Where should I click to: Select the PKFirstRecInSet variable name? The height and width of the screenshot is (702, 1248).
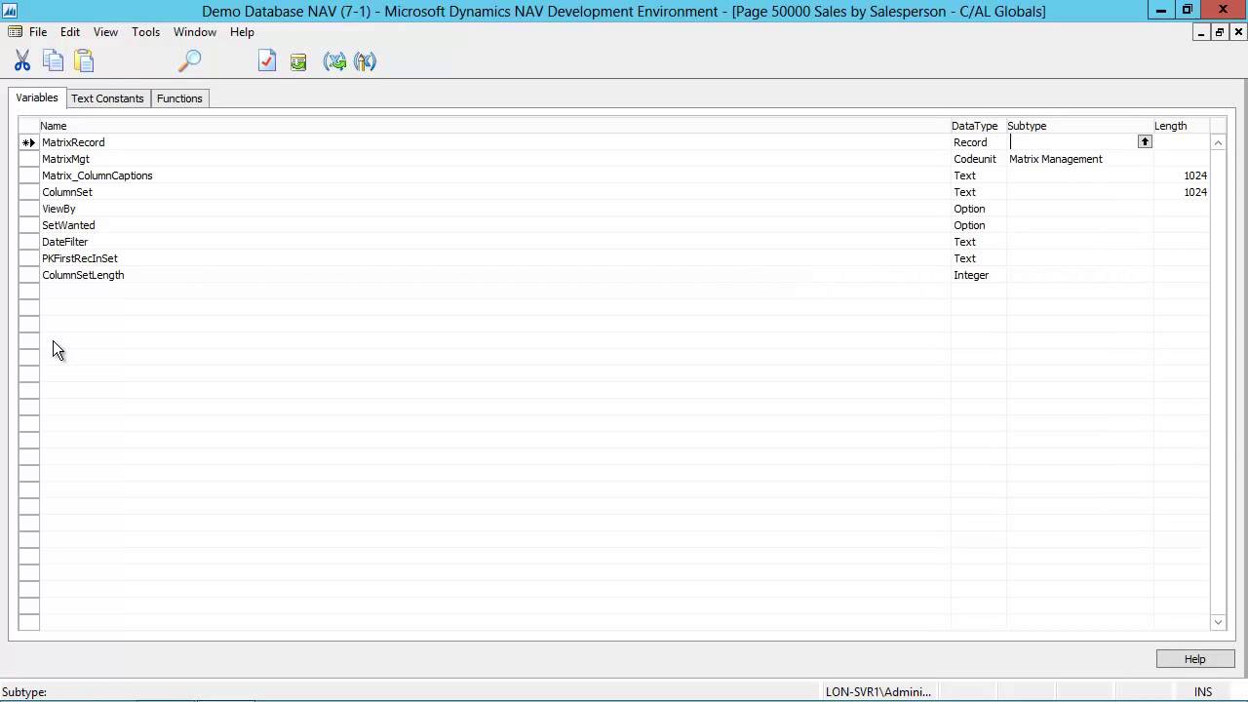pyautogui.click(x=80, y=258)
